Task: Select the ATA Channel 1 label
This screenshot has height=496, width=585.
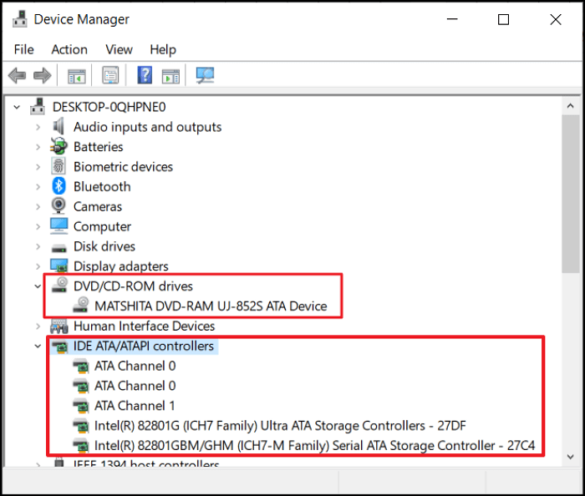Action: click(135, 406)
